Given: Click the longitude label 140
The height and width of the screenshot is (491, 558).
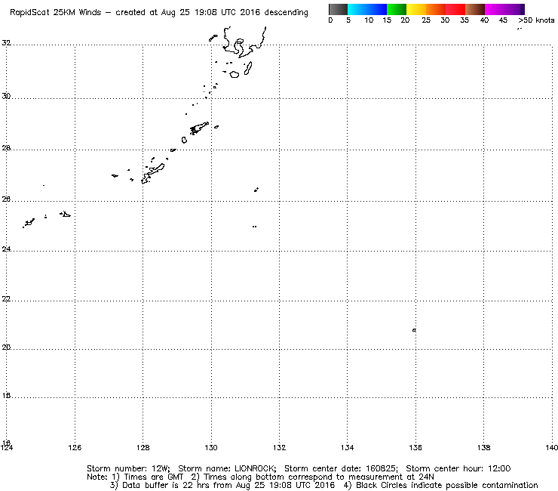Looking at the screenshot, I should coord(552,447).
